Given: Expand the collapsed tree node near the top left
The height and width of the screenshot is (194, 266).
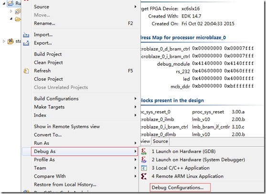Looking at the screenshot, I should 11,11.
